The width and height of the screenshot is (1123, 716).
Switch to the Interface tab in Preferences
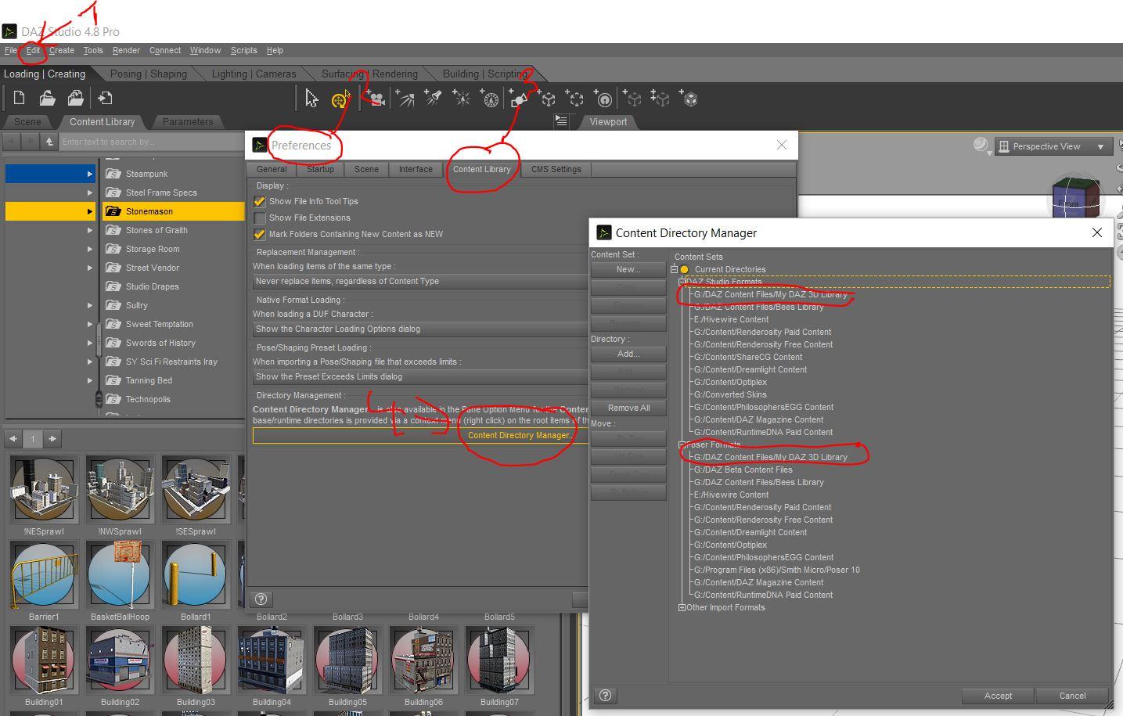416,169
